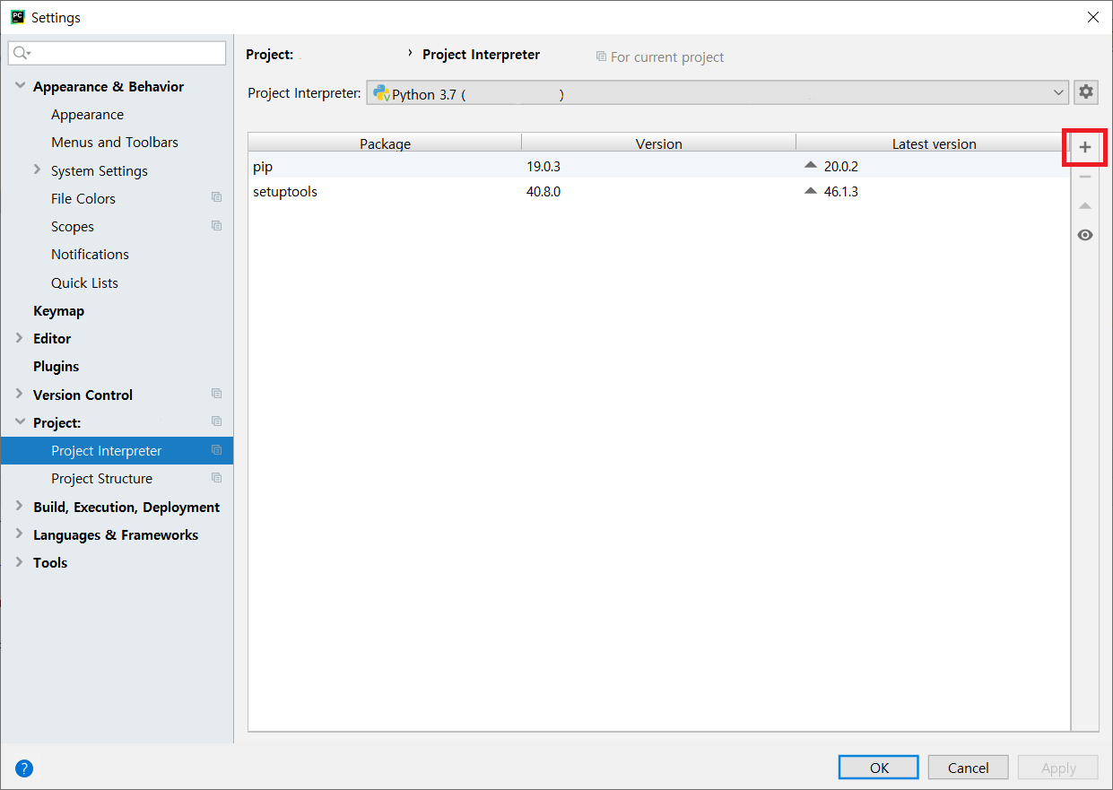Screen dimensions: 1113x790
Task: Click the project-level icon beside Project Structure
Action: [216, 478]
